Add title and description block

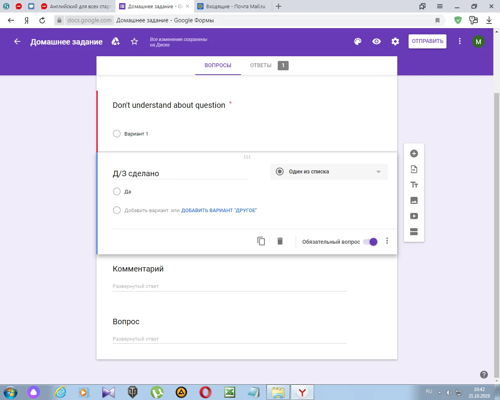[414, 185]
